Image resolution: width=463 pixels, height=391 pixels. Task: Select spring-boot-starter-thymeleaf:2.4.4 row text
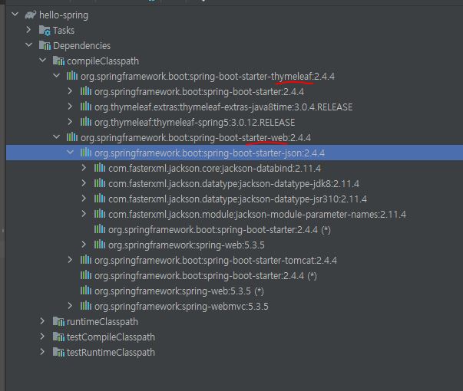(207, 77)
